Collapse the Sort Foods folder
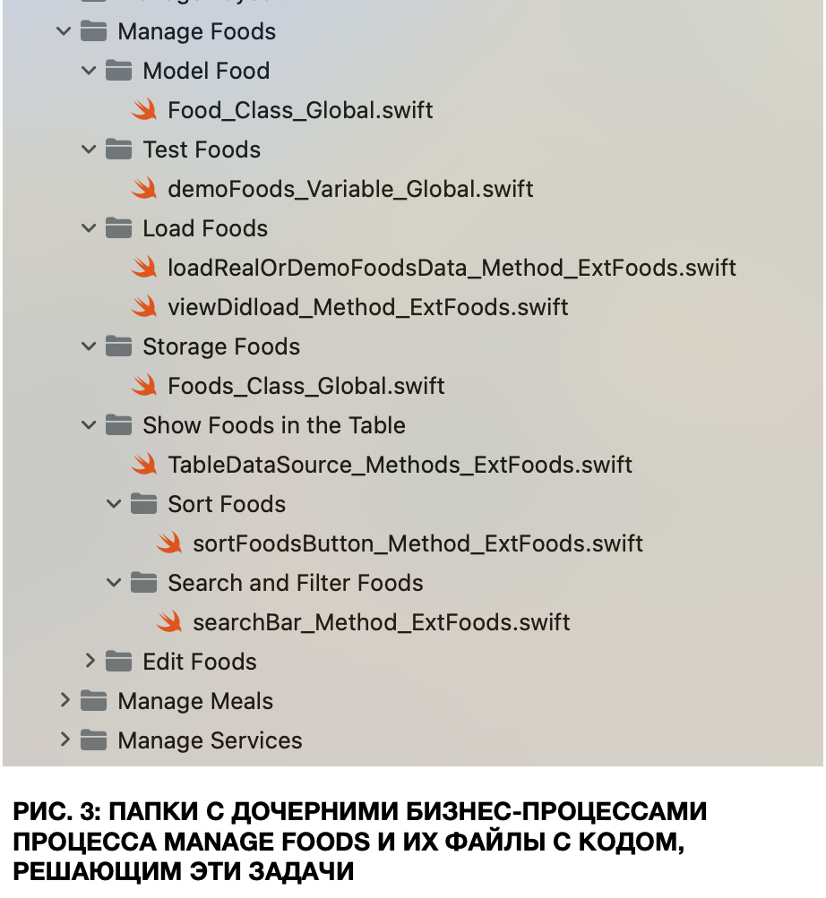The image size is (826, 898). pos(114,504)
